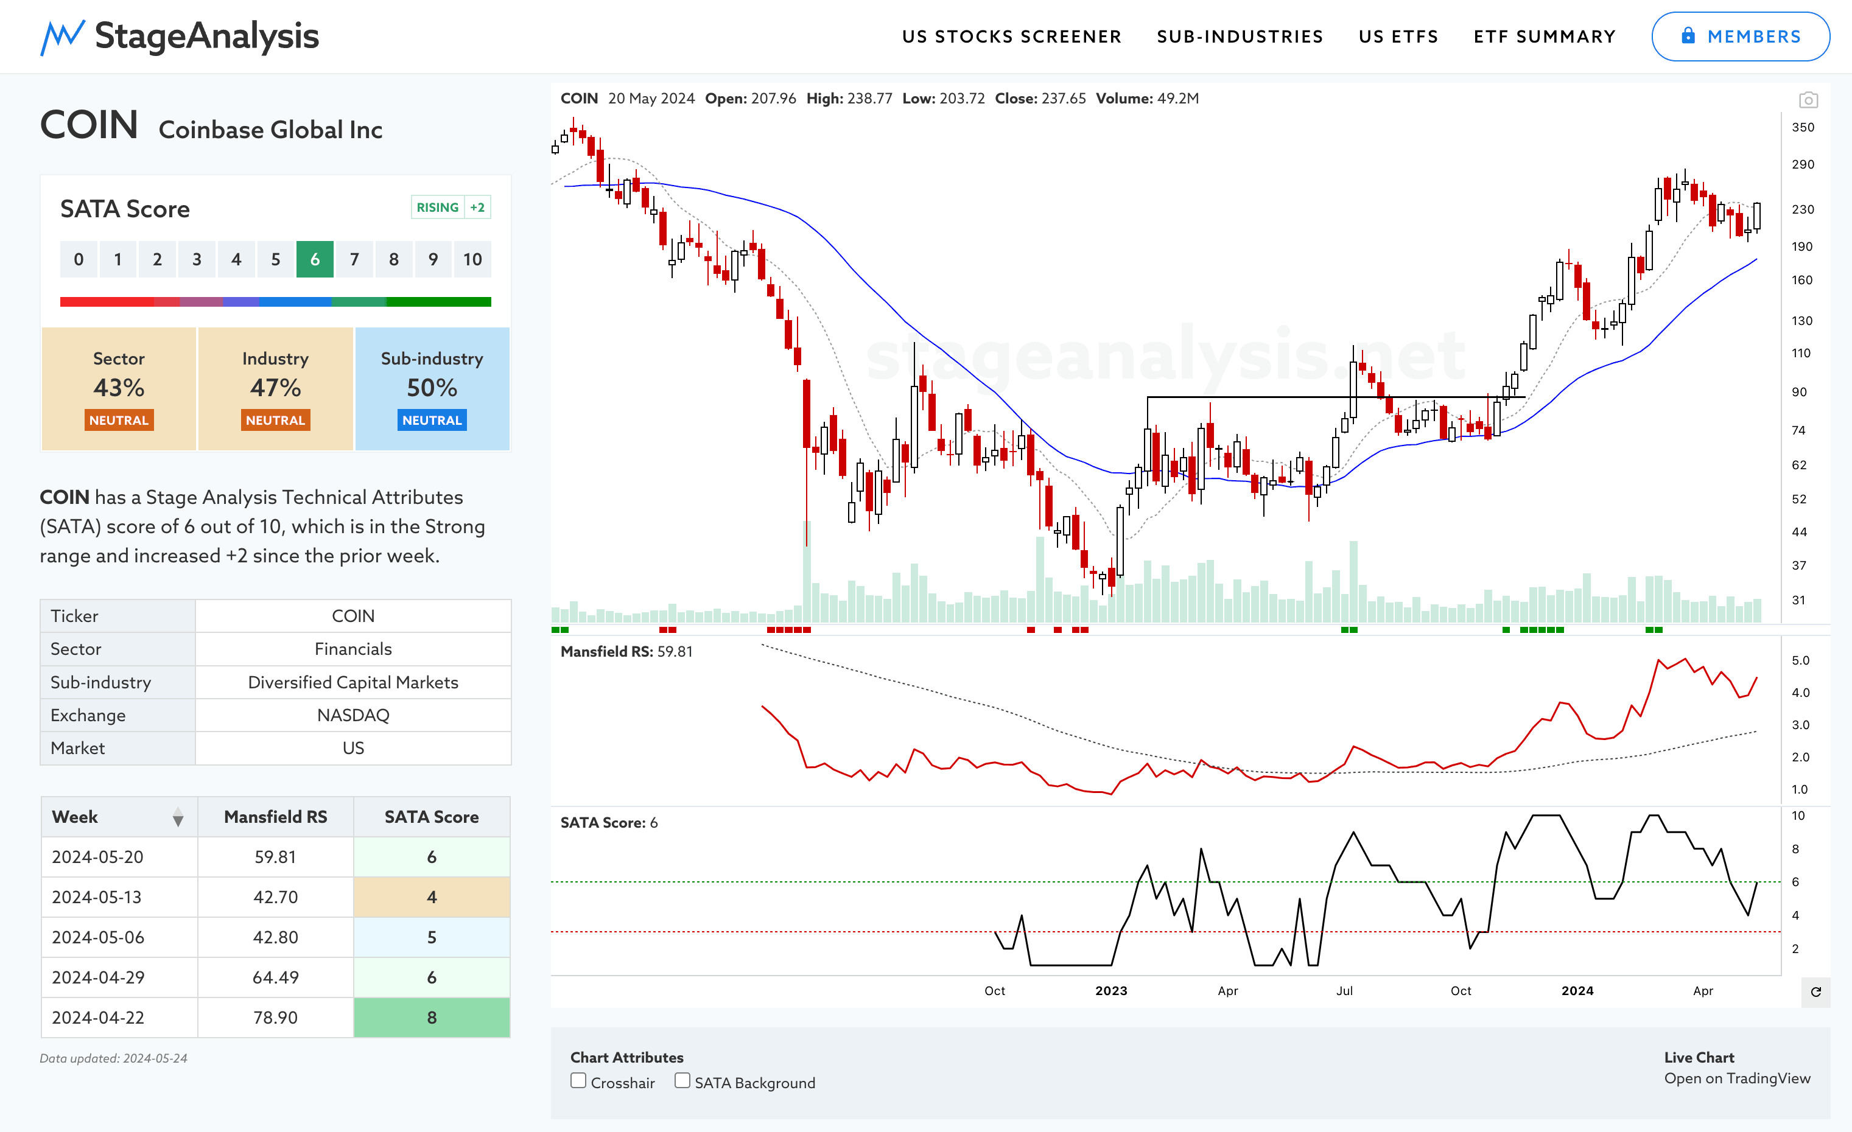Image resolution: width=1852 pixels, height=1132 pixels.
Task: Click SATA score 8 green cell
Action: pos(432,1018)
